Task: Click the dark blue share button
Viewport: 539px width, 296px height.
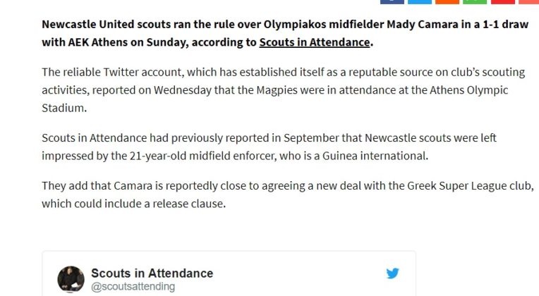Action: [392, 2]
